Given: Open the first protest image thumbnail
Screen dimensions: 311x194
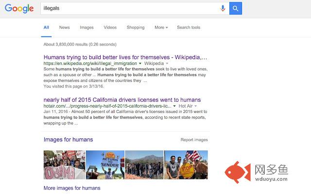Looking at the screenshot, I should coord(64,165).
